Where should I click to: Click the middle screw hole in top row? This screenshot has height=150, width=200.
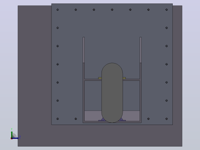(x=112, y=10)
